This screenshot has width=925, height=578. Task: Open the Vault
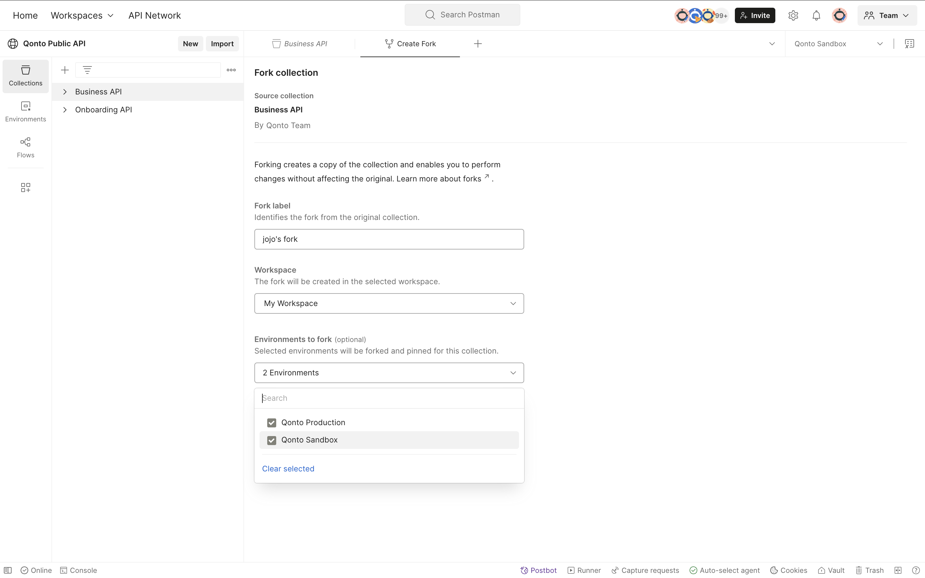(x=831, y=570)
